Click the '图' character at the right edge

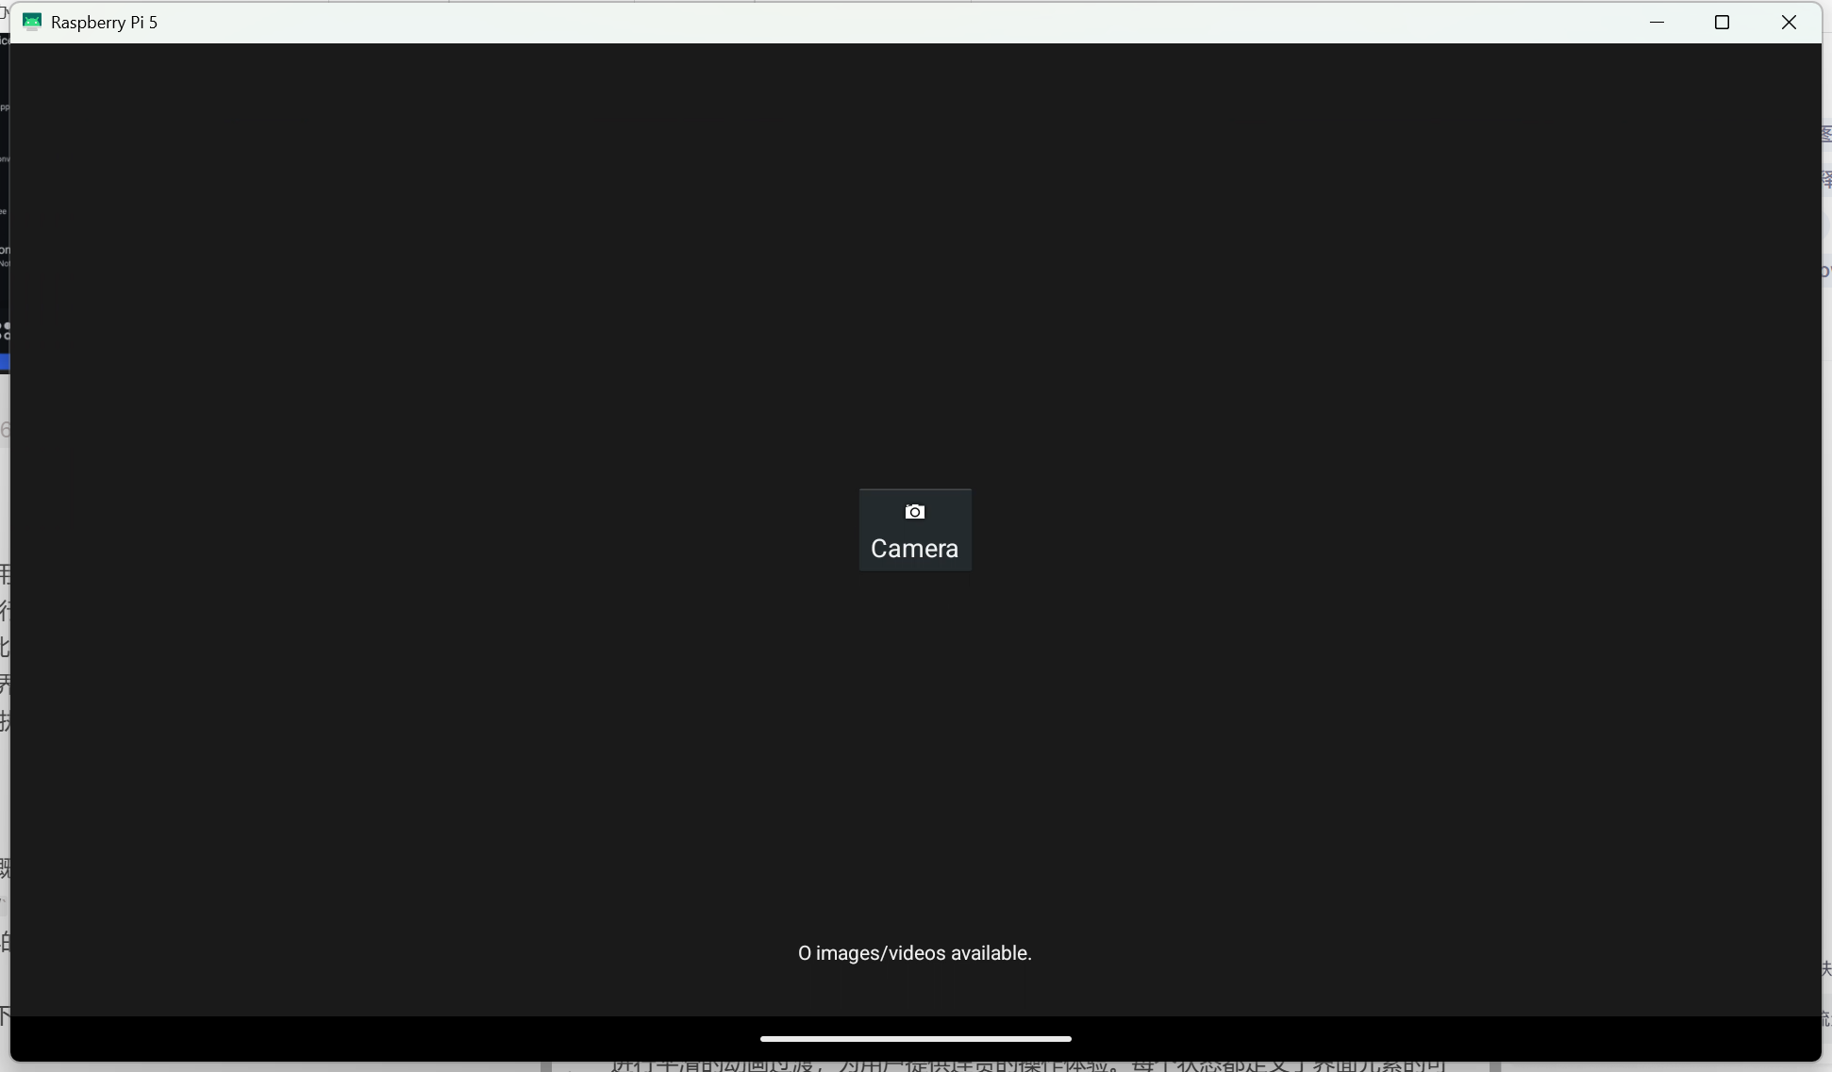[x=1826, y=134]
